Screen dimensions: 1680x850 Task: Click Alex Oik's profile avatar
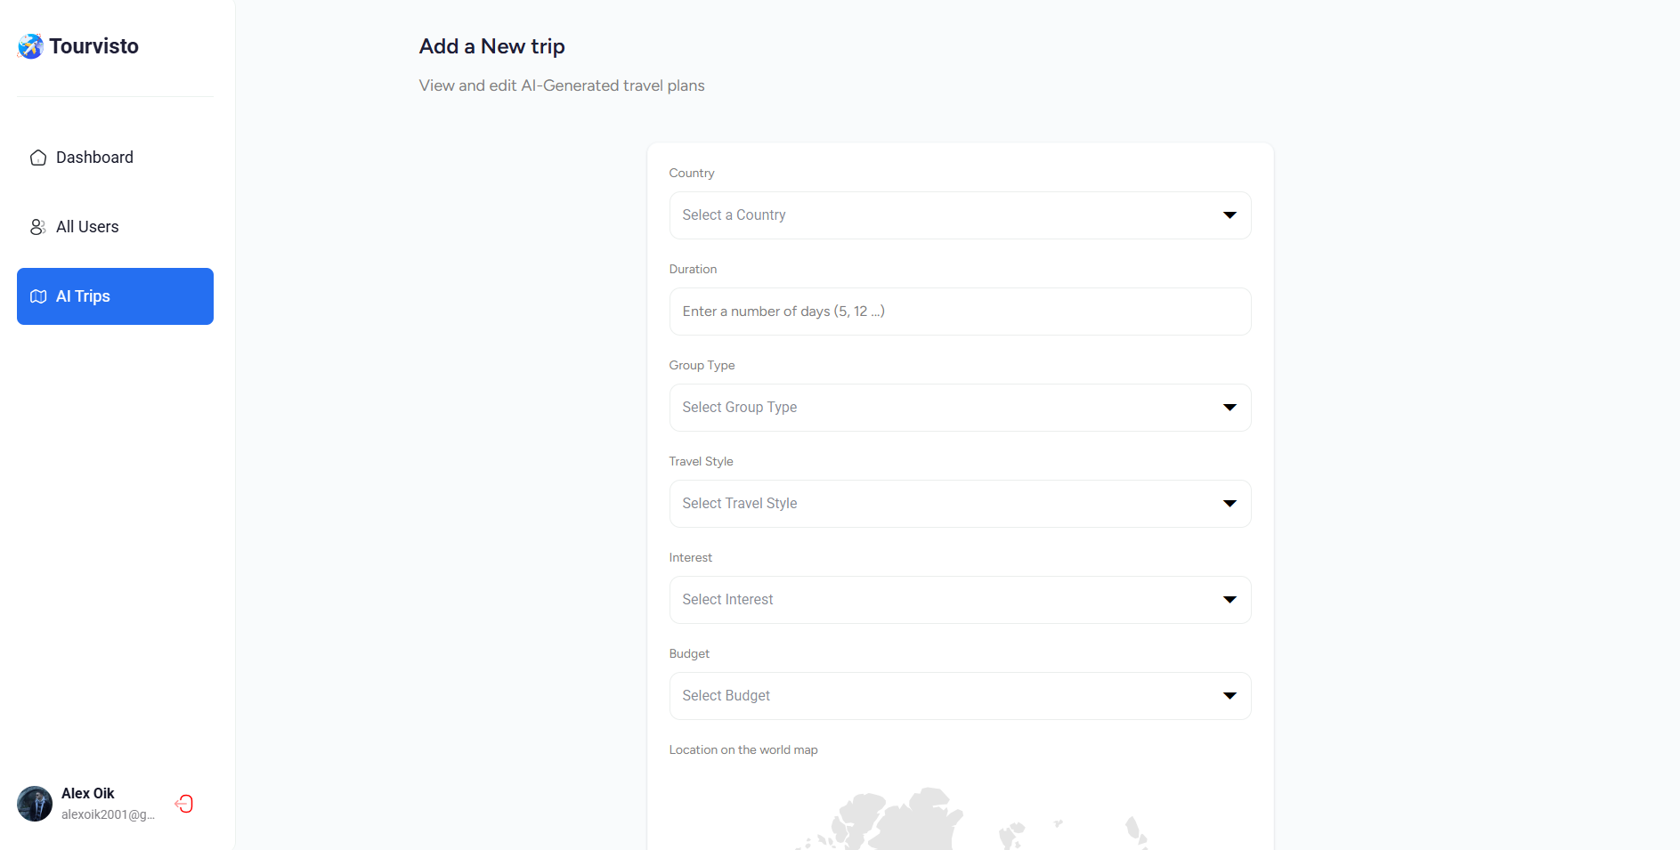click(x=35, y=804)
